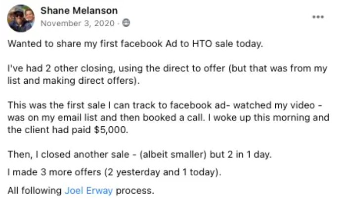Click the 'Then, I closed another sale' line

tap(139, 154)
